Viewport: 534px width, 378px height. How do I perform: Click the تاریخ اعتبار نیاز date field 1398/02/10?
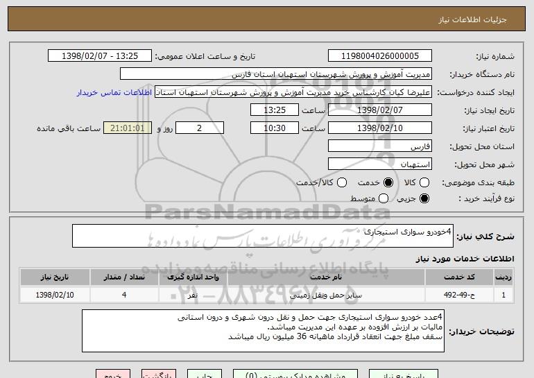click(x=380, y=128)
